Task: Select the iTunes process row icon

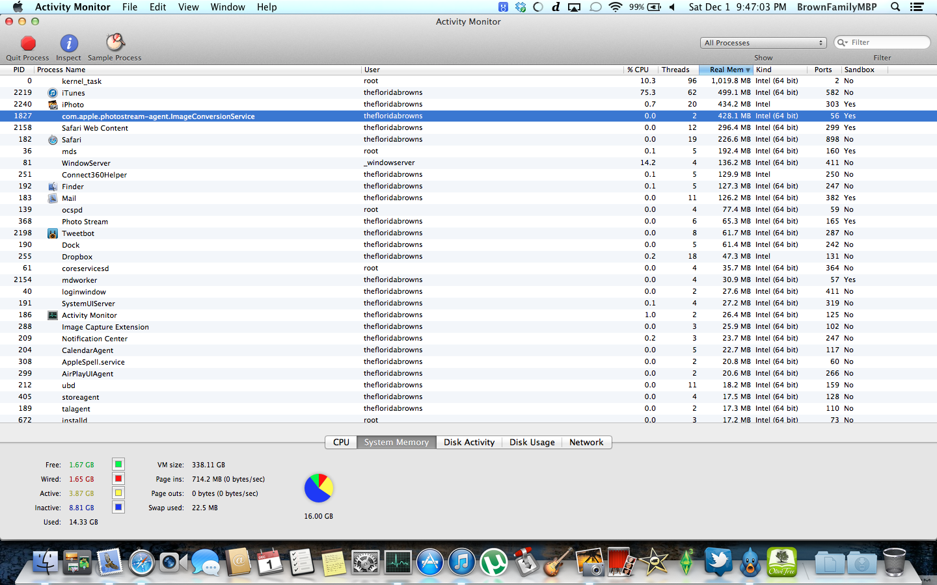Action: [x=53, y=93]
